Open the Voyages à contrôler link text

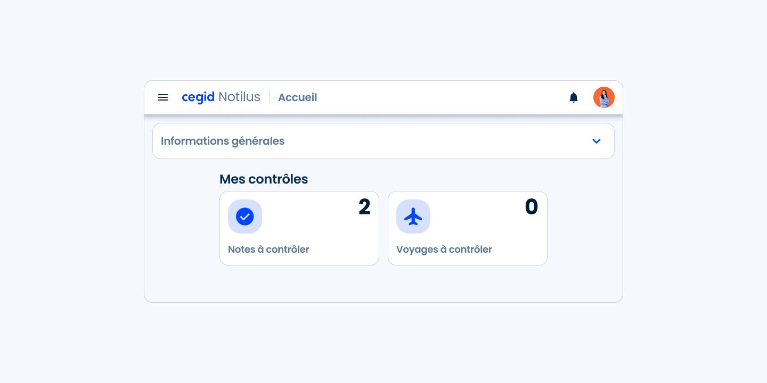(x=444, y=249)
